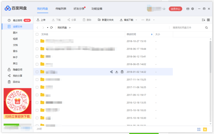Check the folder row dated 2018-06-05
This screenshot has height=134, width=214.
(37, 64)
